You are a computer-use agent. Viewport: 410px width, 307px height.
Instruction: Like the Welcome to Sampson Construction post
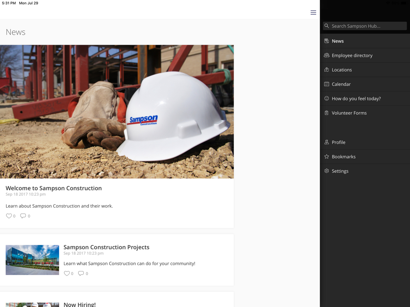point(9,216)
